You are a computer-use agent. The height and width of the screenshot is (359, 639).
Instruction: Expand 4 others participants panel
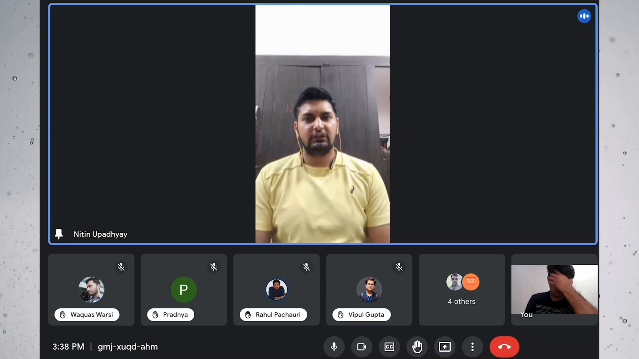click(x=462, y=289)
